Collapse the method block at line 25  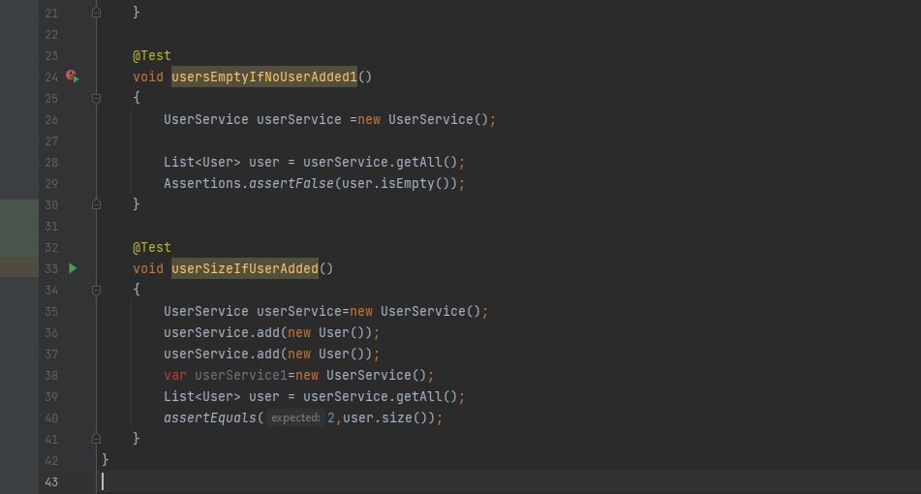(96, 98)
